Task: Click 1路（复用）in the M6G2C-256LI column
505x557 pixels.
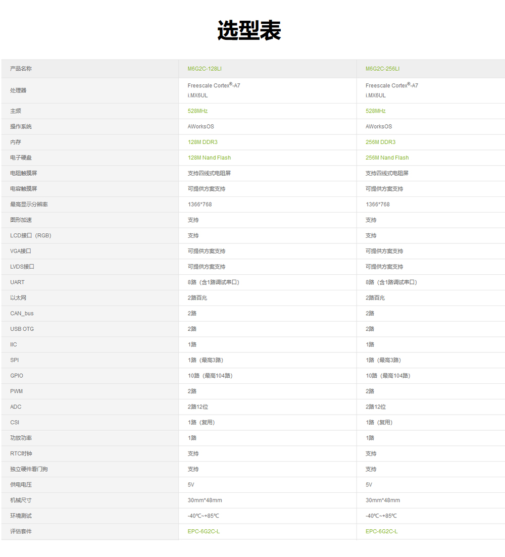Action: [379, 423]
